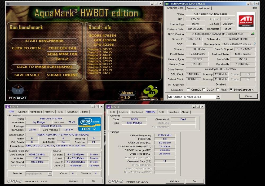Open SPD tab in left CPU-Z window
The image size is (265, 186).
click(61, 112)
